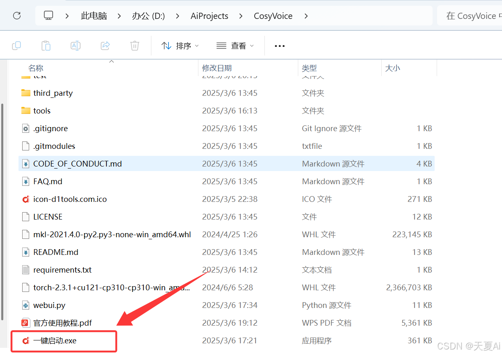The height and width of the screenshot is (354, 502).
Task: Click the 2,366,703 KB size cell
Action: (x=409, y=288)
